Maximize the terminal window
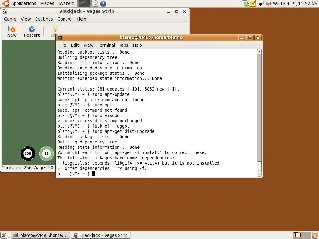 (250, 38)
